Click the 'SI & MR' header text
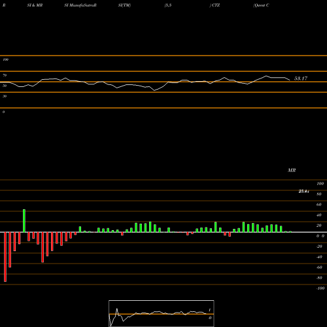Image resolution: width=327 pixels, height=327 pixels. coord(35,5)
